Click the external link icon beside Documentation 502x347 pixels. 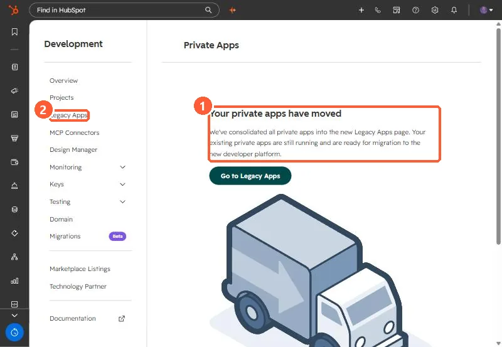[122, 319]
